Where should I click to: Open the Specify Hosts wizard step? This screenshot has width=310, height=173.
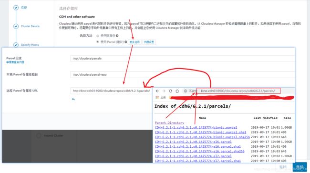coord(30,45)
